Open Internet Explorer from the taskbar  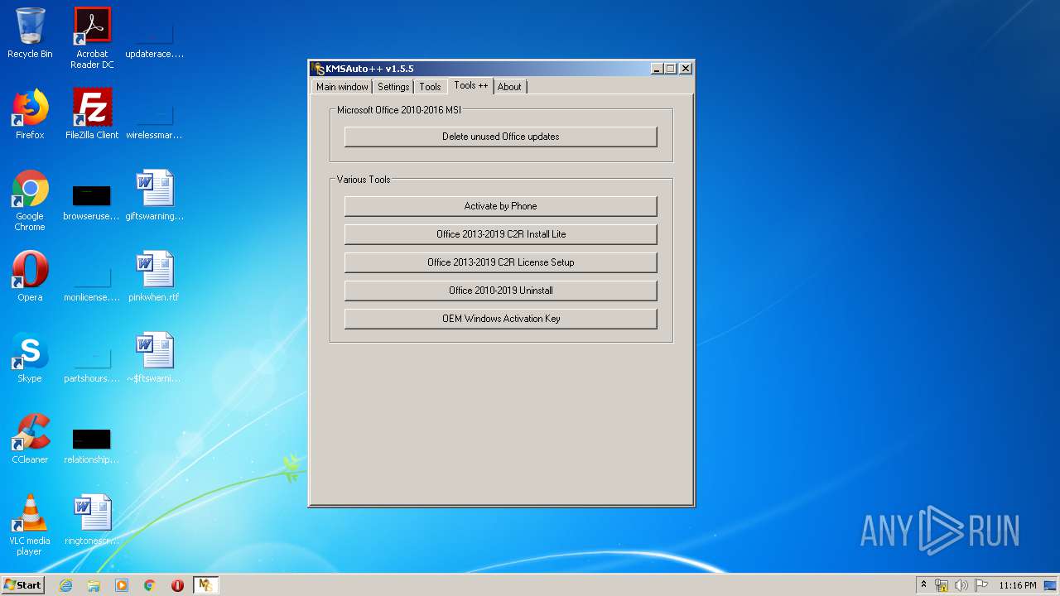coord(65,585)
